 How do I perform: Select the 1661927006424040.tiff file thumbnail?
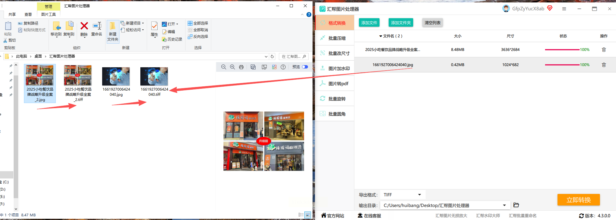click(154, 76)
